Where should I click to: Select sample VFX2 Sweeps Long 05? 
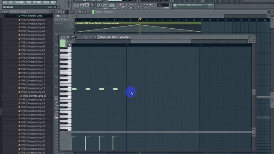[33, 35]
